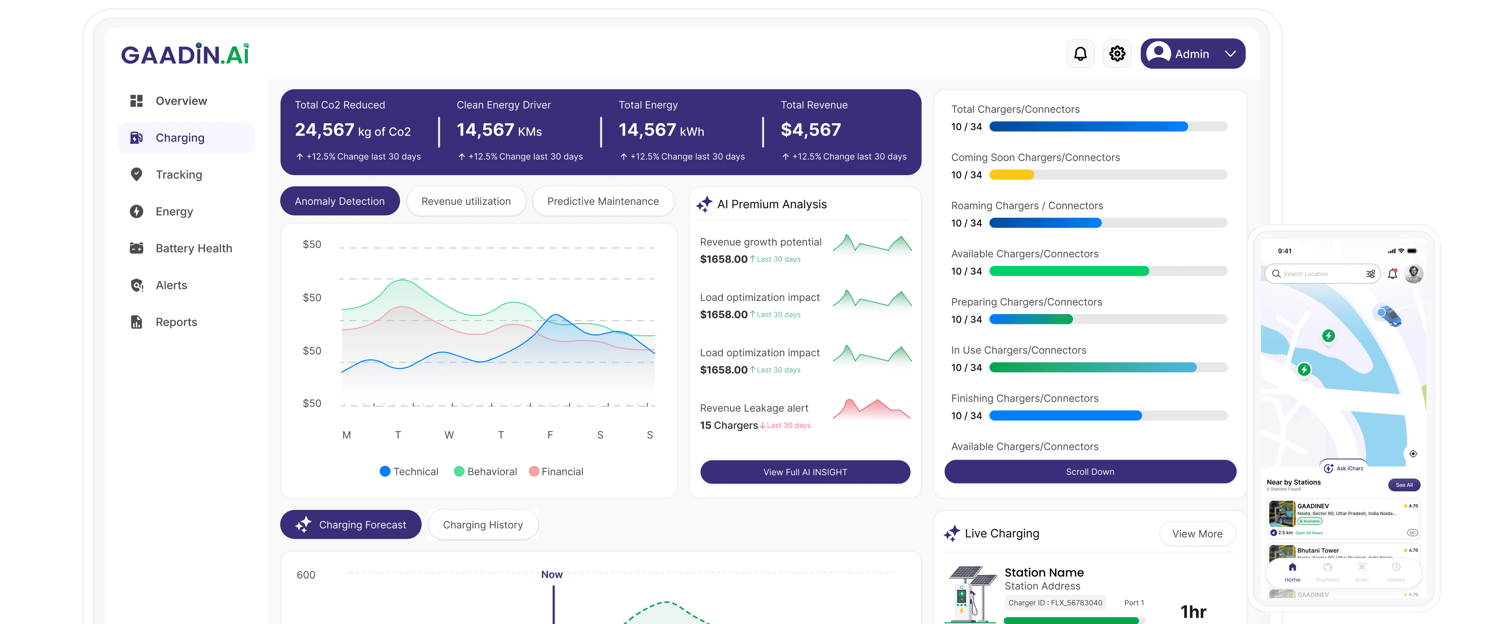Switch to Revenue utilization tab
Image resolution: width=1489 pixels, height=624 pixels.
click(x=466, y=201)
